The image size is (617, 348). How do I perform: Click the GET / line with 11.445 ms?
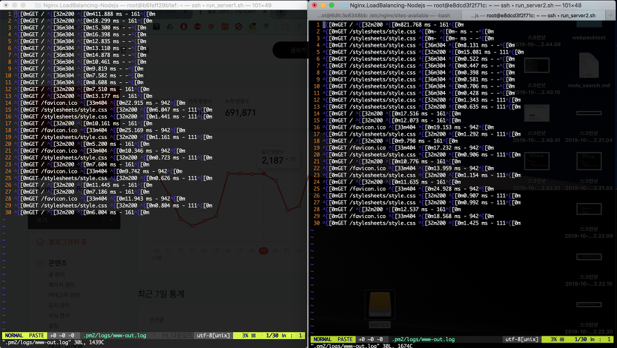tap(83, 185)
